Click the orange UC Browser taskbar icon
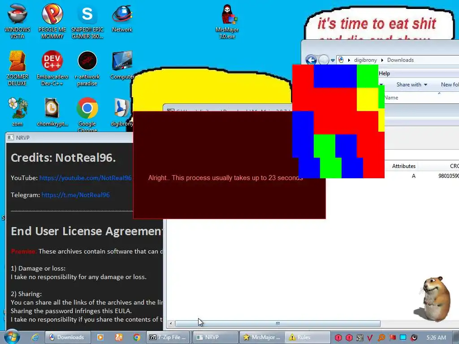Screen dimensions: 459x344 [118, 337]
